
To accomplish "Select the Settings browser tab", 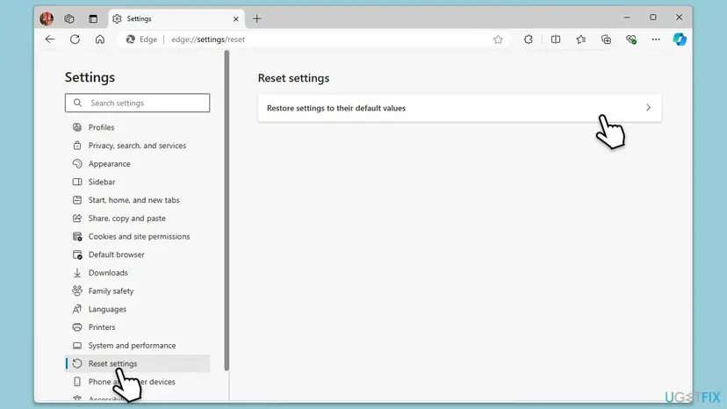I will [x=176, y=19].
